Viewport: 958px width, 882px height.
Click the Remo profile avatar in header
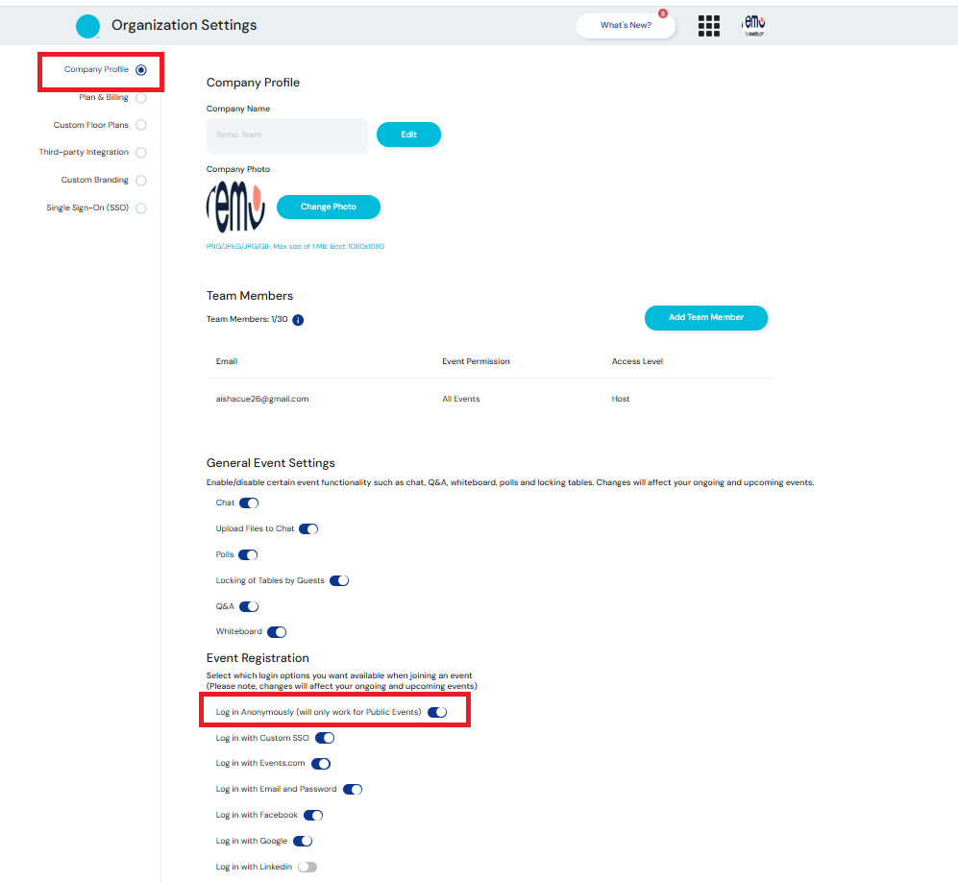click(754, 26)
